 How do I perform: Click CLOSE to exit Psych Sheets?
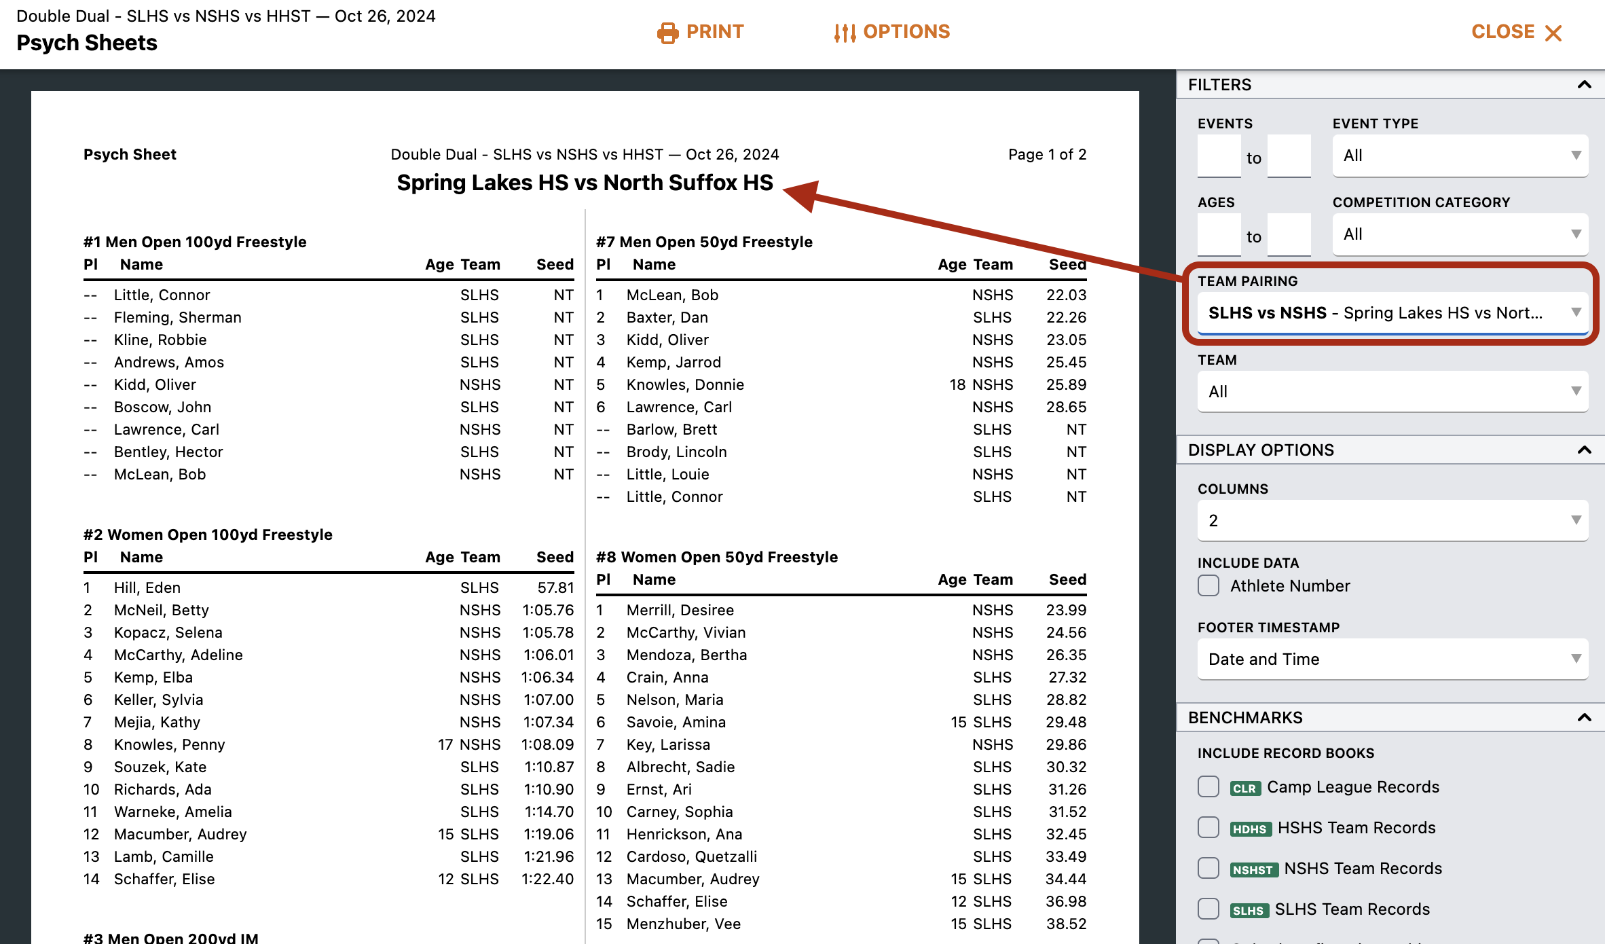click(1517, 32)
